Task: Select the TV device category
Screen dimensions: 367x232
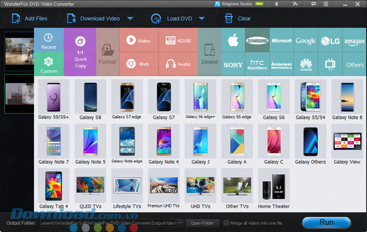Action: (330, 64)
